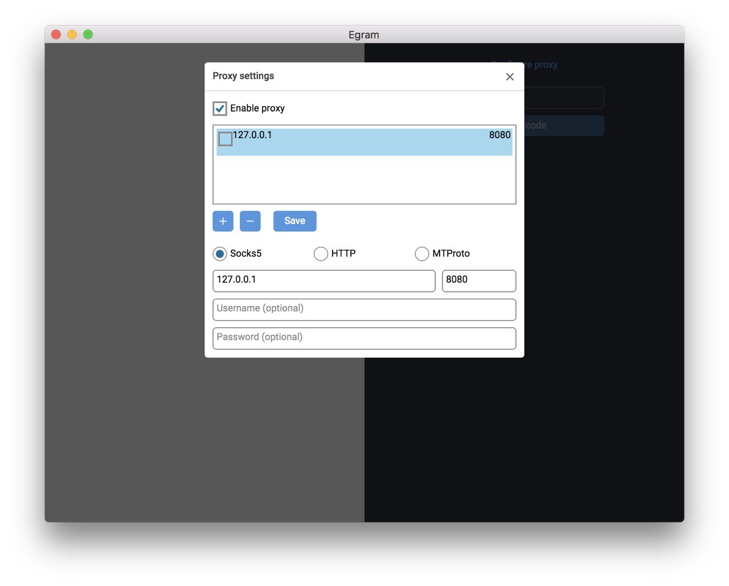Image resolution: width=729 pixels, height=586 pixels.
Task: Minimize Egram with the yellow button
Action: click(72, 34)
